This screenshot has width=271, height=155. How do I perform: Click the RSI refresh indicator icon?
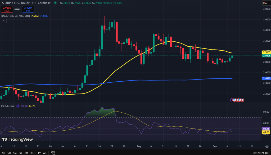pos(18,106)
